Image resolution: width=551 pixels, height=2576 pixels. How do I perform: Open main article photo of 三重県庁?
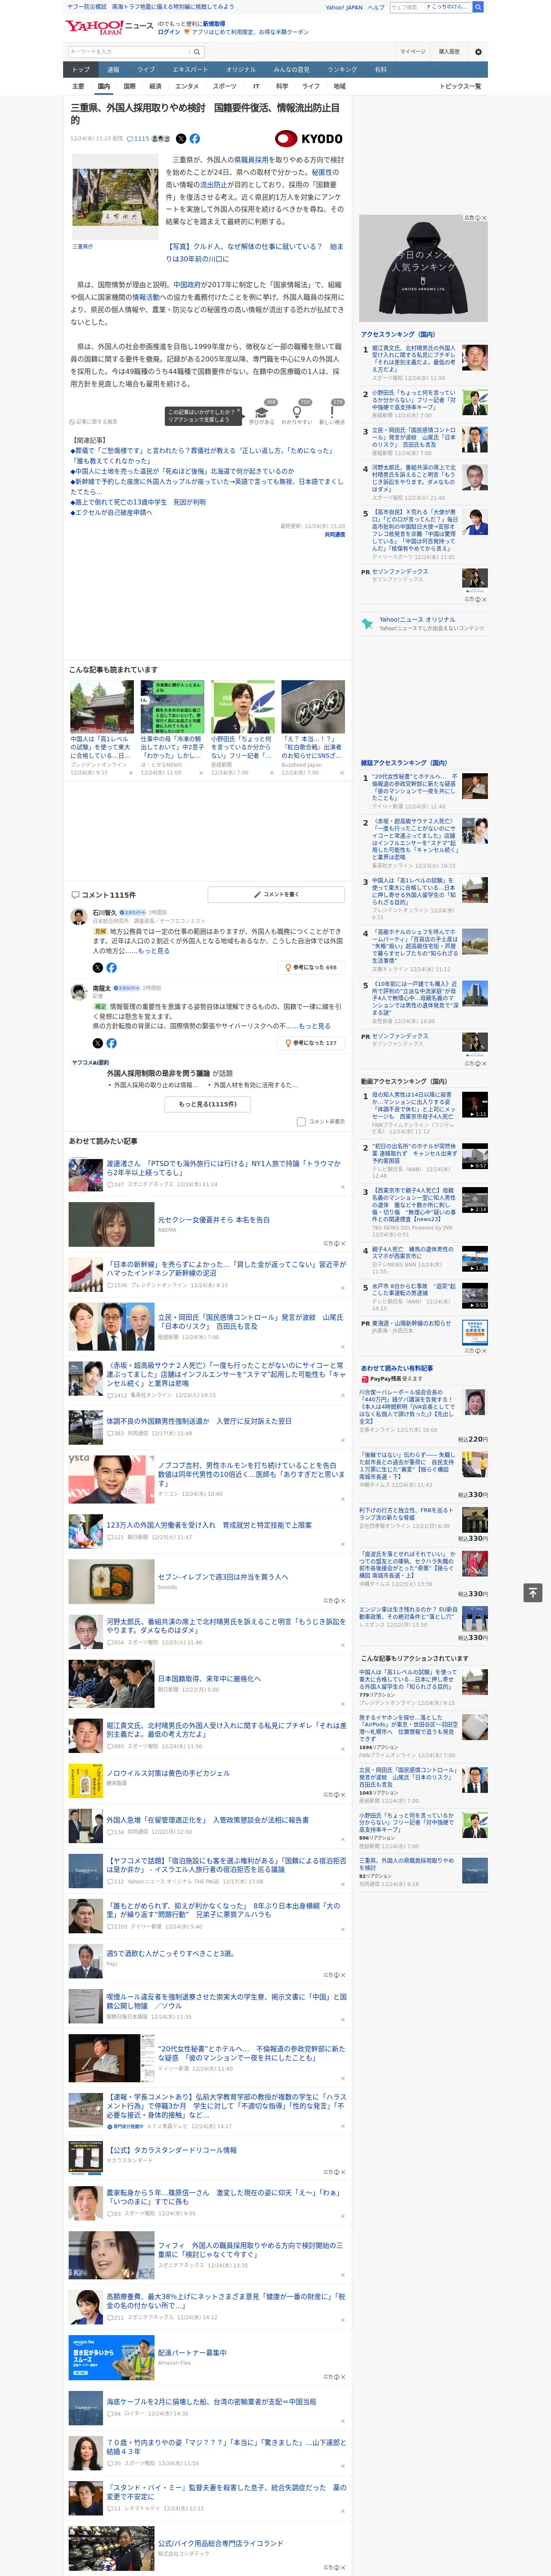115,197
